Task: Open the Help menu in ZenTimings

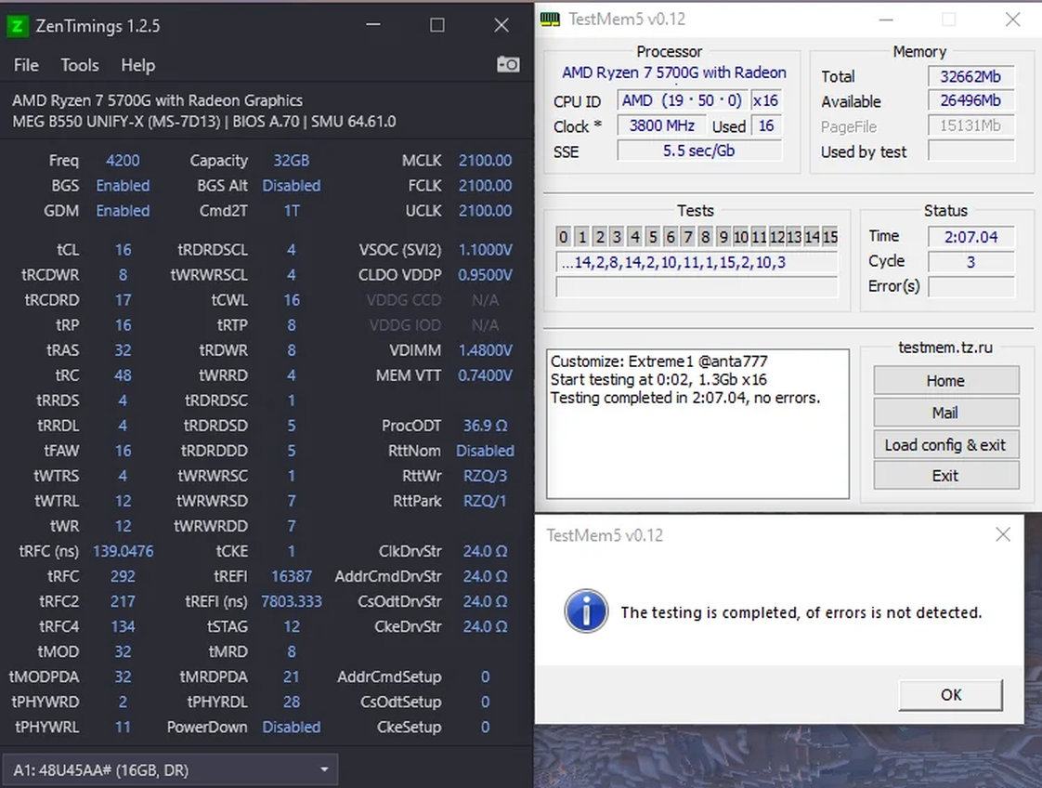Action: [x=138, y=65]
